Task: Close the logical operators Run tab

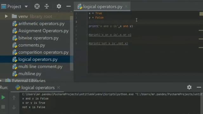Action: (x=58, y=87)
